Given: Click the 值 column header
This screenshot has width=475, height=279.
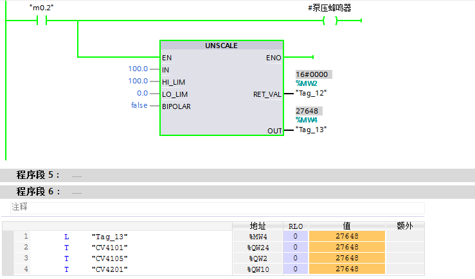Looking at the screenshot, I should pyautogui.click(x=347, y=226).
